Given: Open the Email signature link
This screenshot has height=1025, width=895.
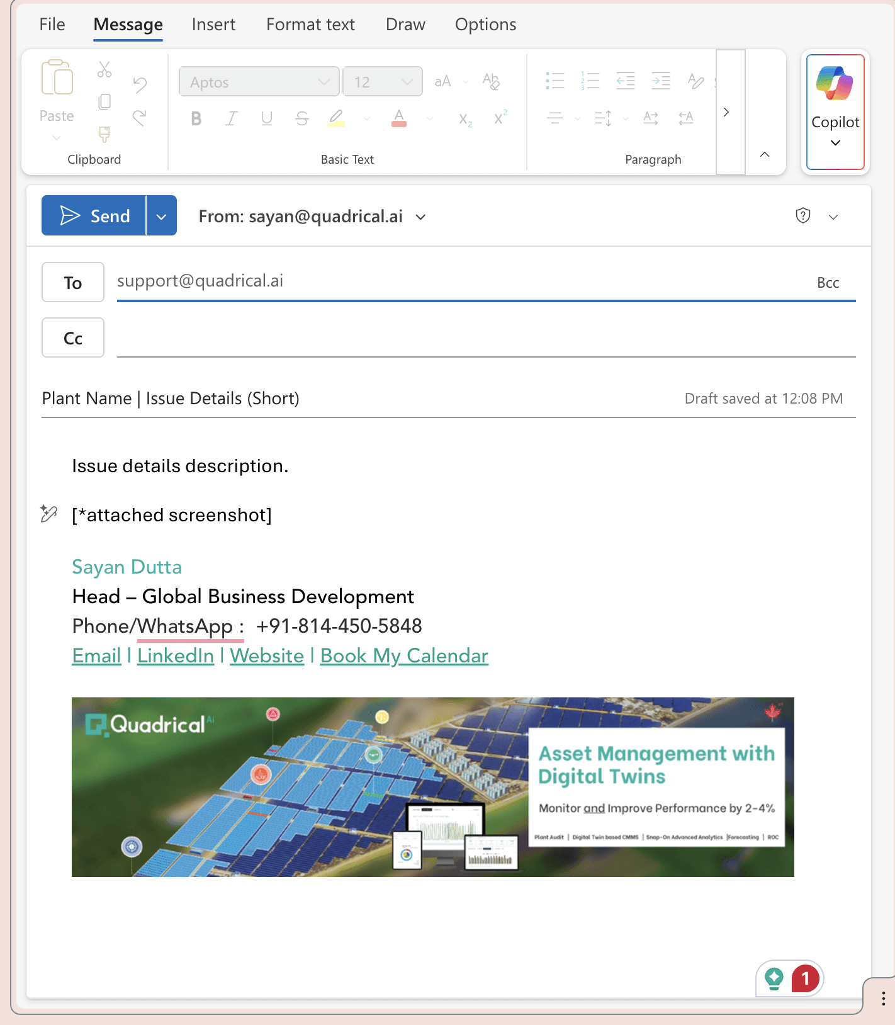Looking at the screenshot, I should (96, 655).
